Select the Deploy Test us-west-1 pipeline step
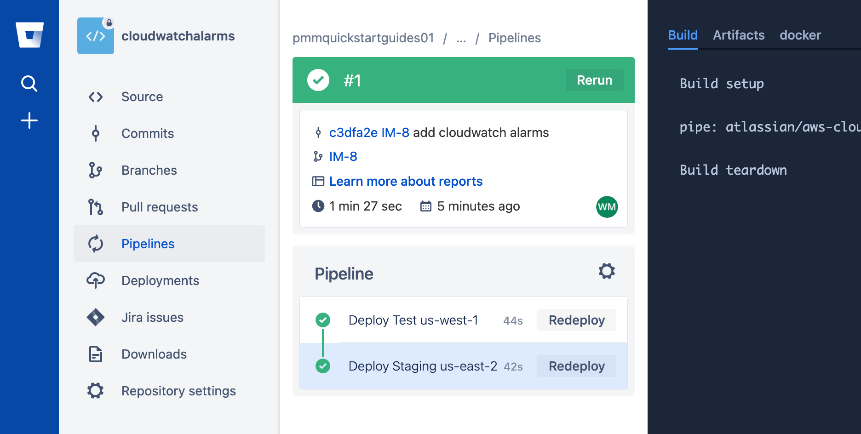This screenshot has width=861, height=434. point(413,320)
